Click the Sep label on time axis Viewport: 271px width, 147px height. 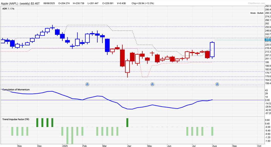tap(234, 146)
